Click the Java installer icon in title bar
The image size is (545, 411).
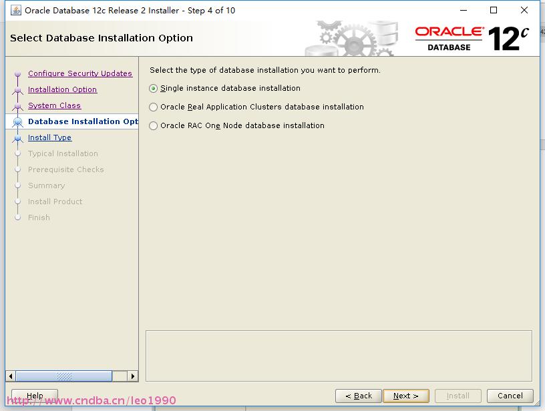[x=15, y=11]
